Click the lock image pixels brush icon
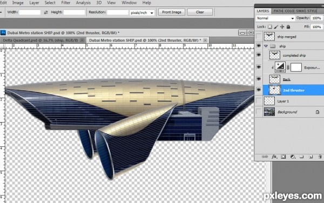This screenshot has width=324, height=203. (x=276, y=27)
